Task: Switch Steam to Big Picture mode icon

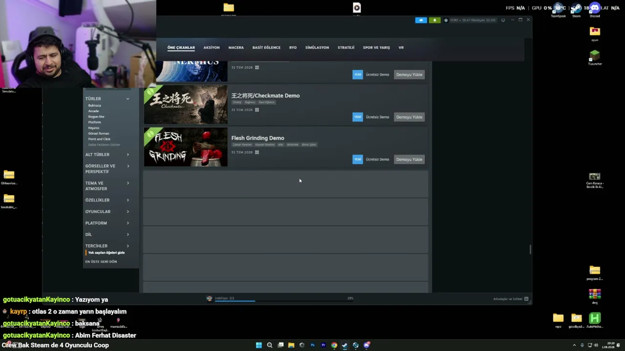Action: tap(503, 20)
